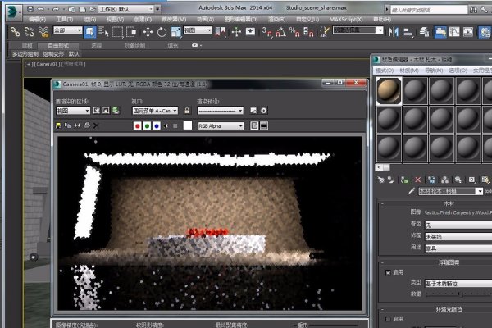Click the white color swatch in render window

(188, 125)
